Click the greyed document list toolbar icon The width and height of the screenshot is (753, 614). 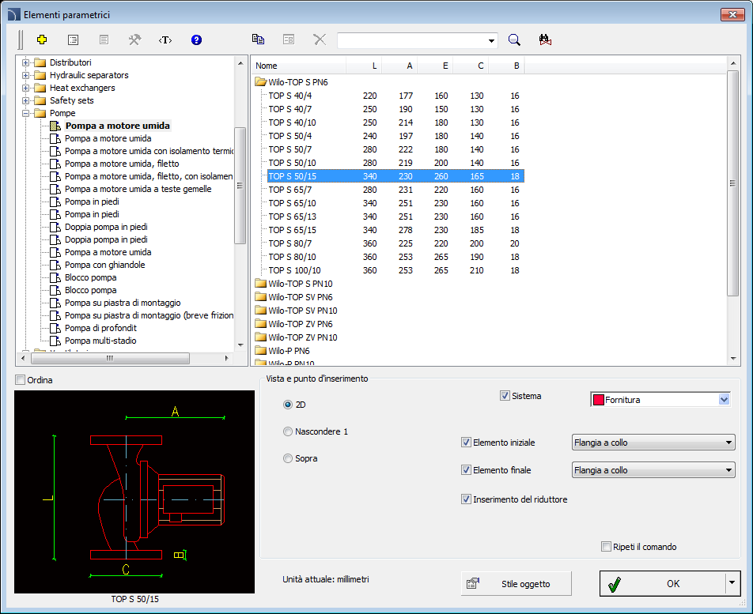pos(104,40)
